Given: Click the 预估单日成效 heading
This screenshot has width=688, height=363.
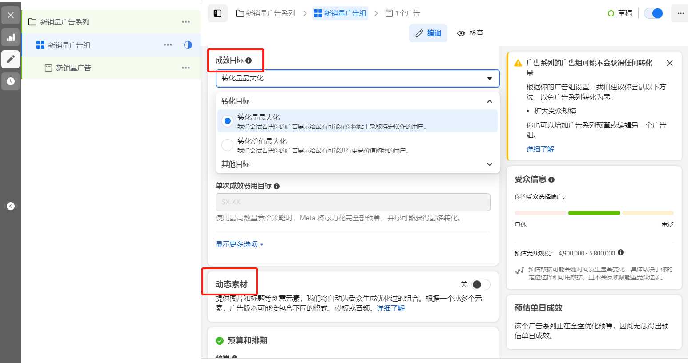Looking at the screenshot, I should click(x=539, y=308).
